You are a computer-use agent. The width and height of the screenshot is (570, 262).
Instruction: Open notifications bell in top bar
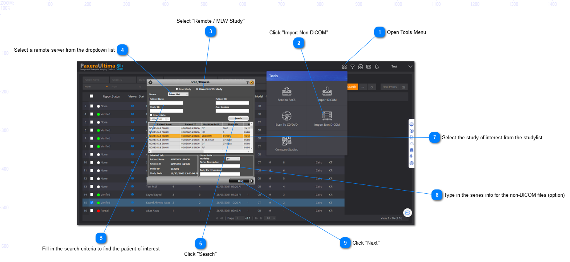377,67
